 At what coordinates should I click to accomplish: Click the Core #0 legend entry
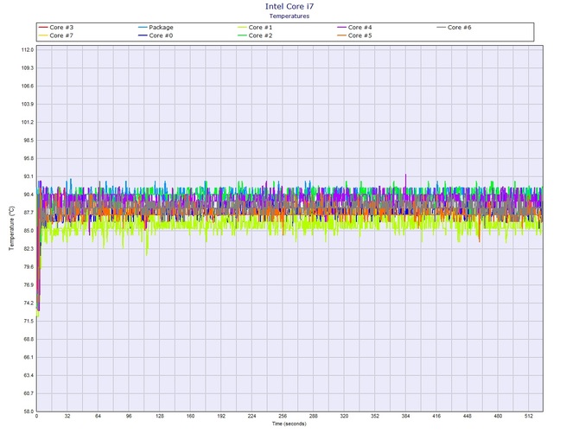156,35
